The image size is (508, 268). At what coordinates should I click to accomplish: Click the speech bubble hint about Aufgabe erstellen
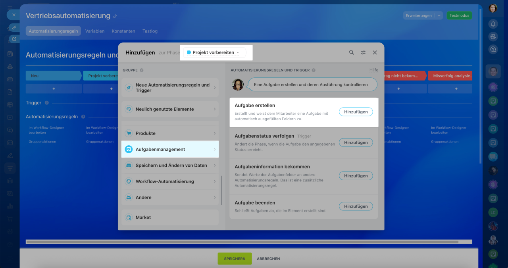(x=313, y=85)
